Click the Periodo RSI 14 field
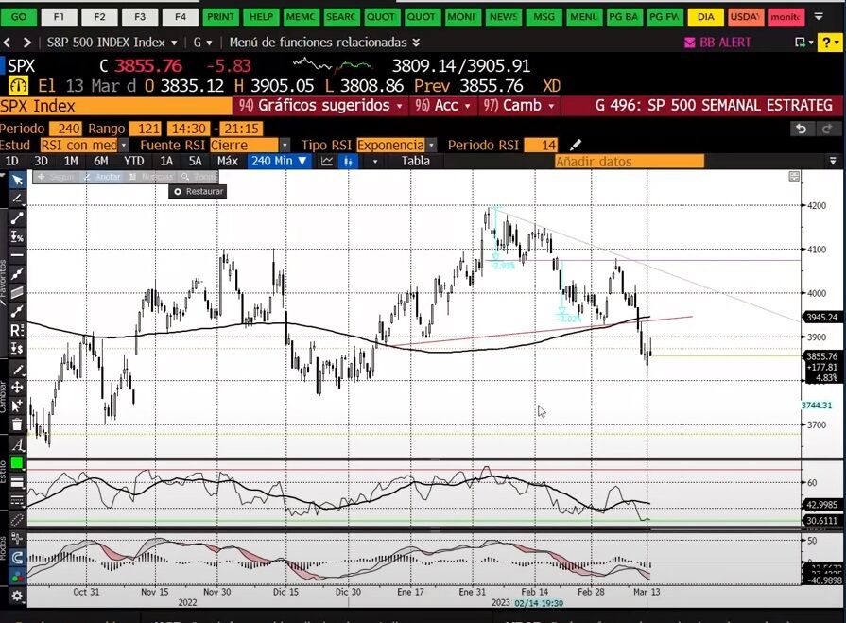Viewport: 846px width, 623px height. point(542,145)
